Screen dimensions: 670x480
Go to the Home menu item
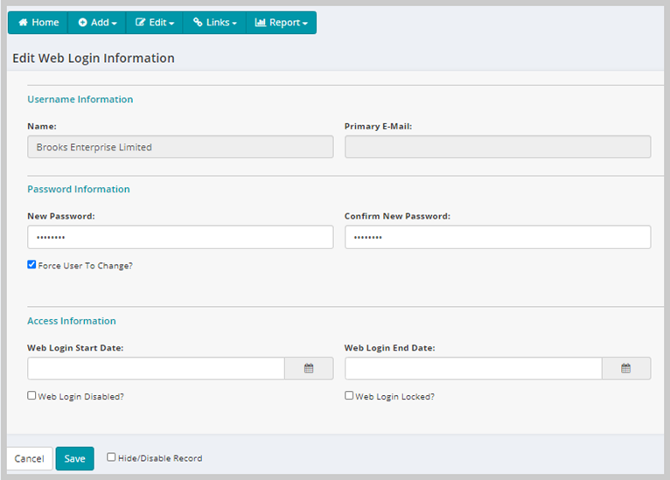click(x=38, y=23)
